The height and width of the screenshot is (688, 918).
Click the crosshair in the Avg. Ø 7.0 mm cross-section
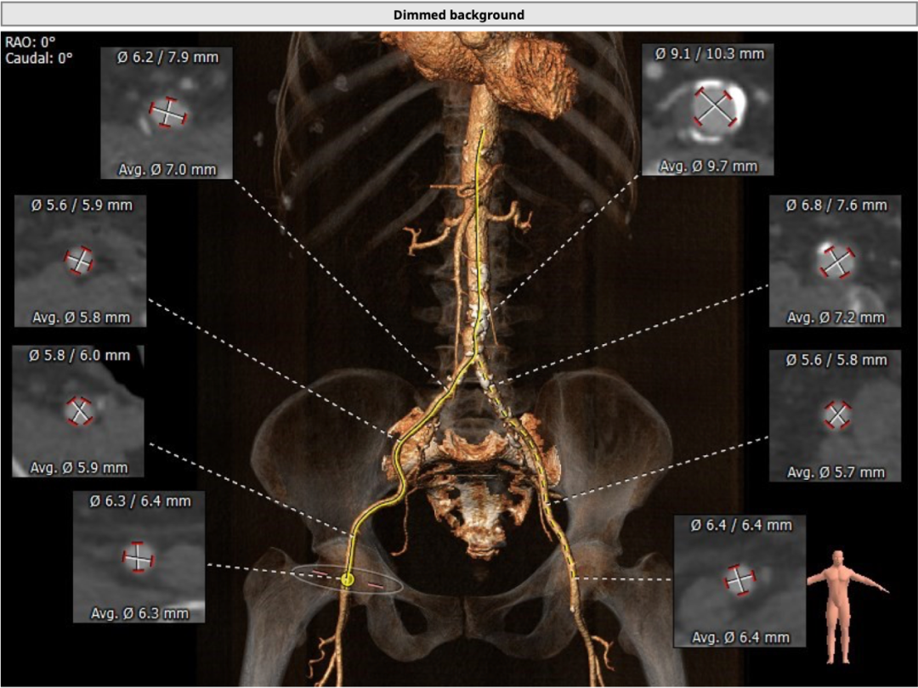(167, 111)
